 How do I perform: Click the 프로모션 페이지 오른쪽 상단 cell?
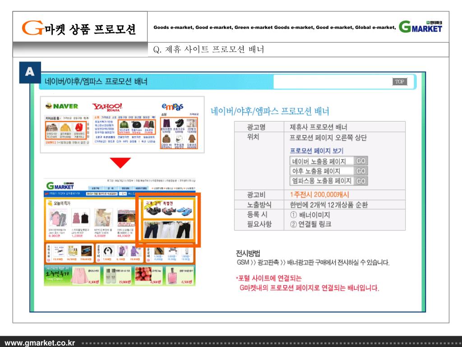point(328,138)
